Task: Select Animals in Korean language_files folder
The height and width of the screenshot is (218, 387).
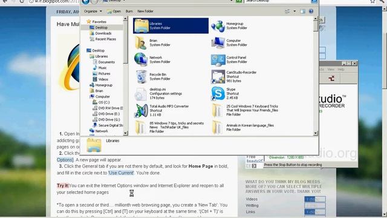Action: tap(218, 127)
